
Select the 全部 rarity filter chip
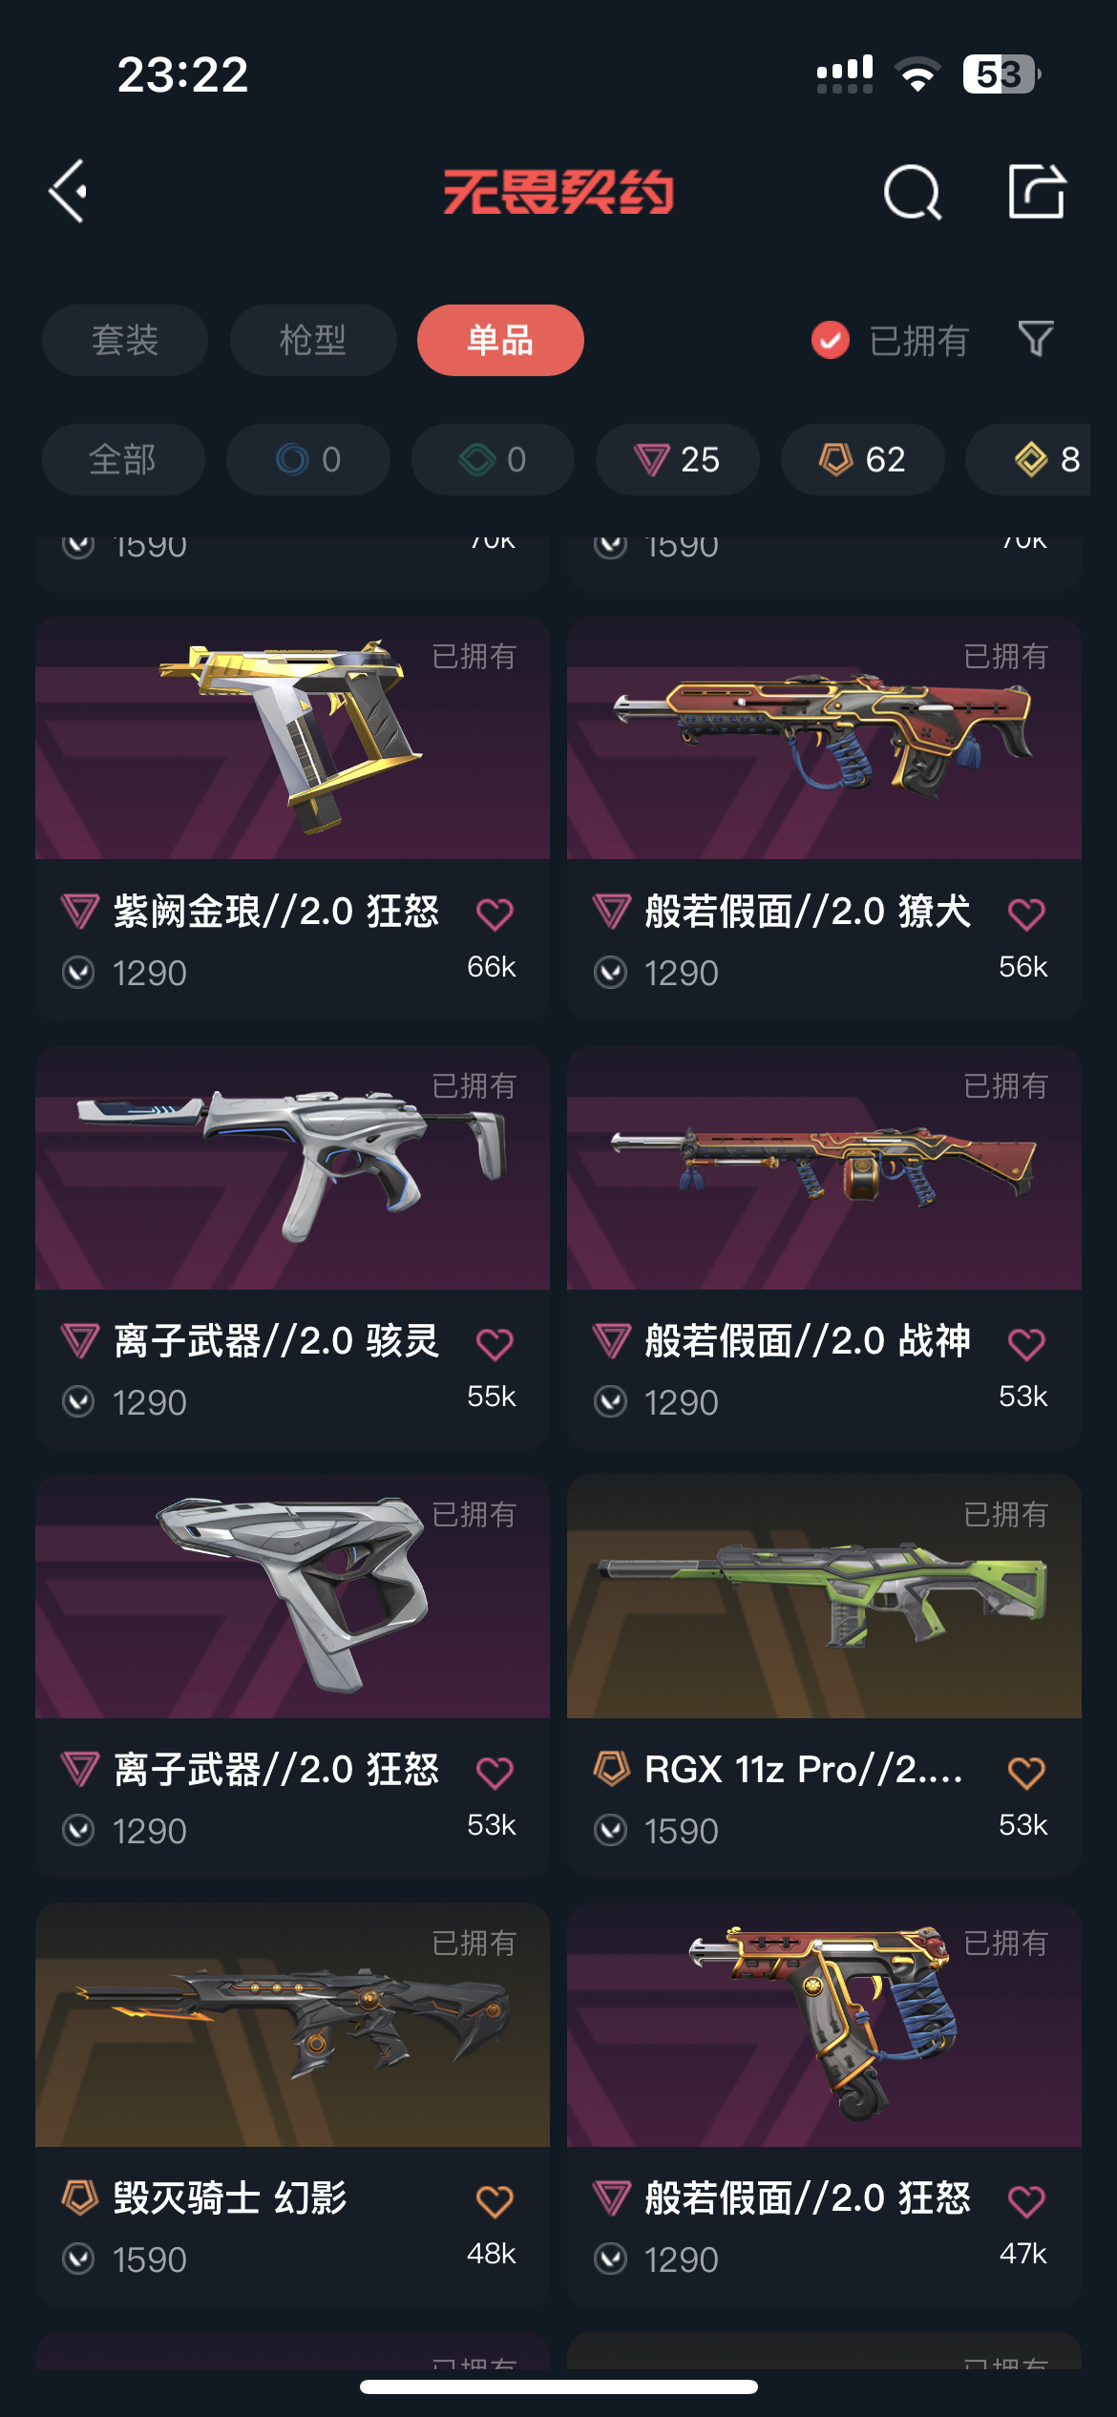pyautogui.click(x=123, y=459)
